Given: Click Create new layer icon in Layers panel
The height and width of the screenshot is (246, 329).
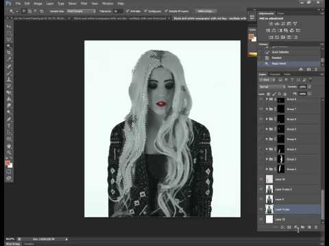Looking at the screenshot, I should coord(309,228).
